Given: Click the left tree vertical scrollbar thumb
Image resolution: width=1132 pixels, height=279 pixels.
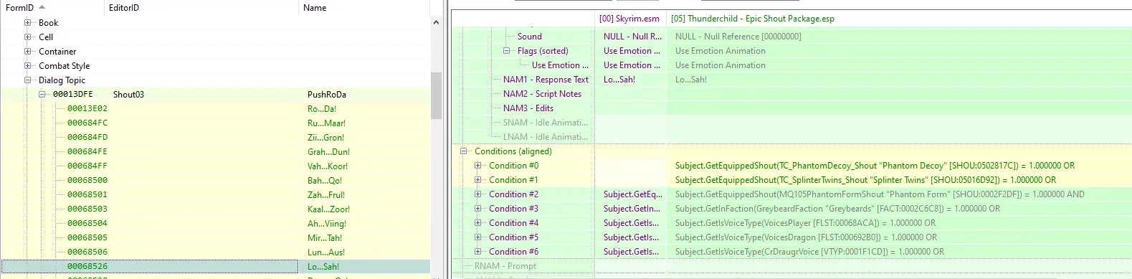Looking at the screenshot, I should click(436, 95).
